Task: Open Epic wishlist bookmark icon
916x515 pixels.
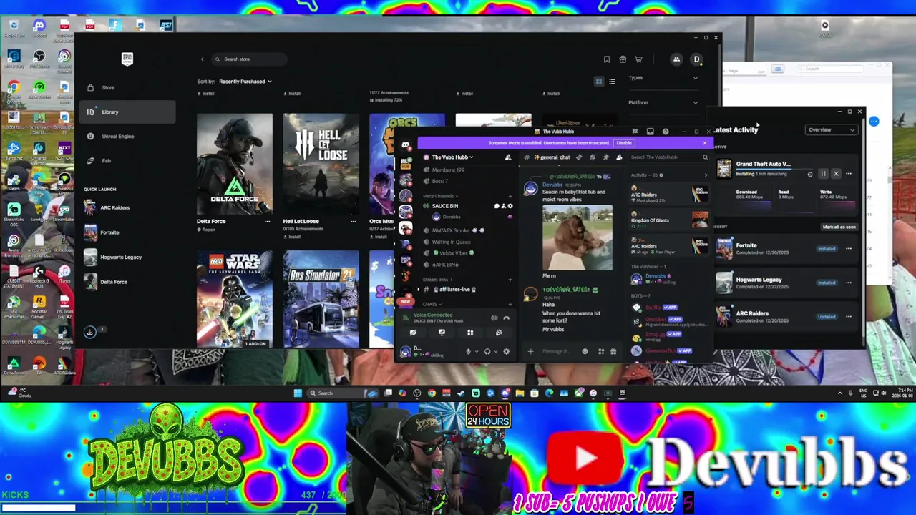Action: pyautogui.click(x=606, y=59)
